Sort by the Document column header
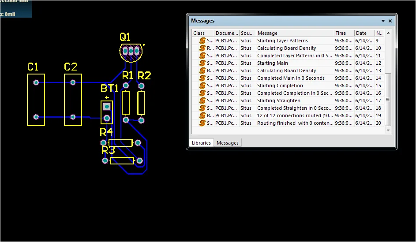This screenshot has width=416, height=242. click(227, 33)
